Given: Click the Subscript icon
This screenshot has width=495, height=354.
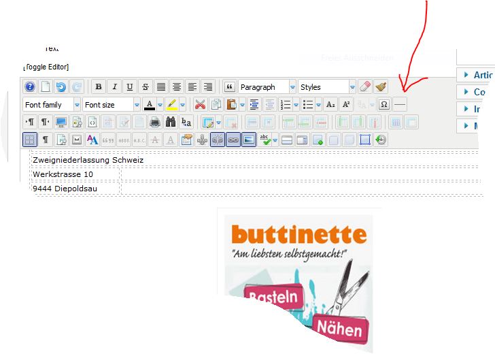Looking at the screenshot, I should (330, 105).
